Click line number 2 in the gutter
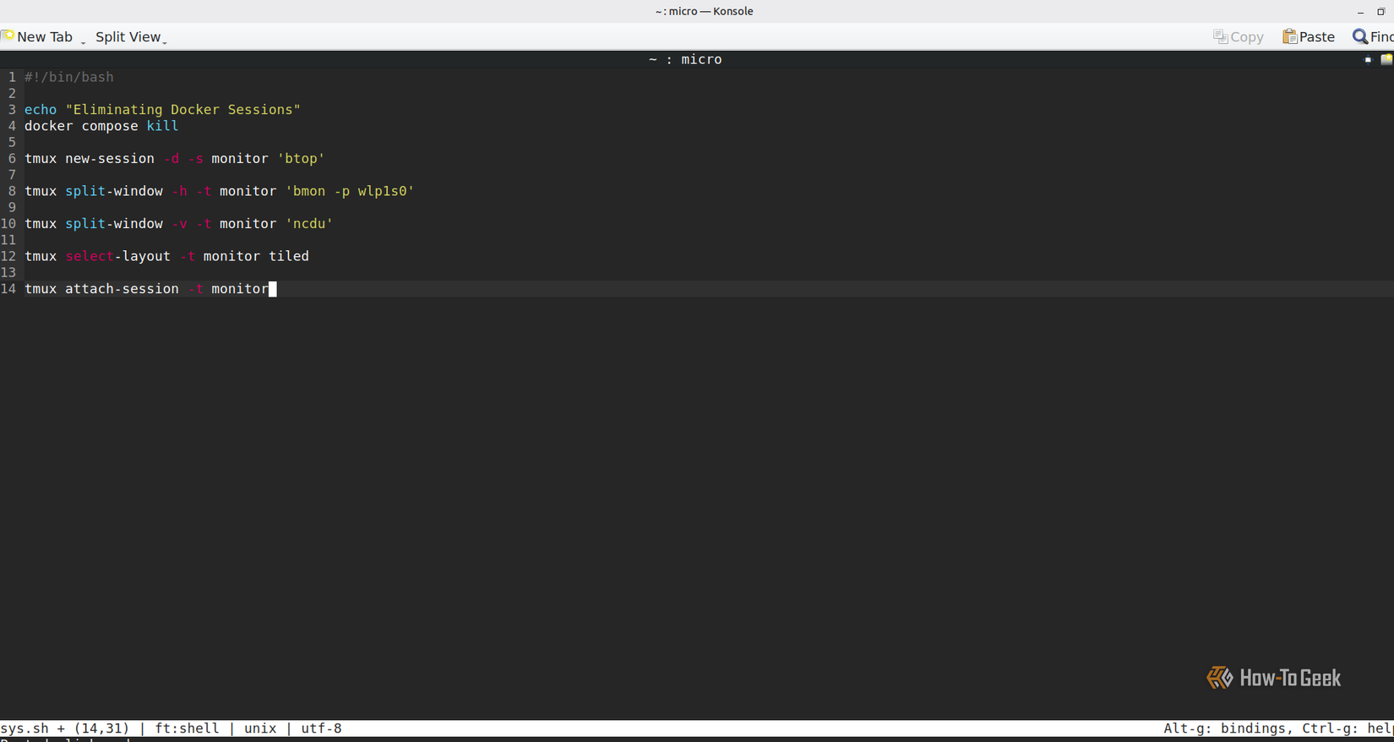 pyautogui.click(x=12, y=94)
